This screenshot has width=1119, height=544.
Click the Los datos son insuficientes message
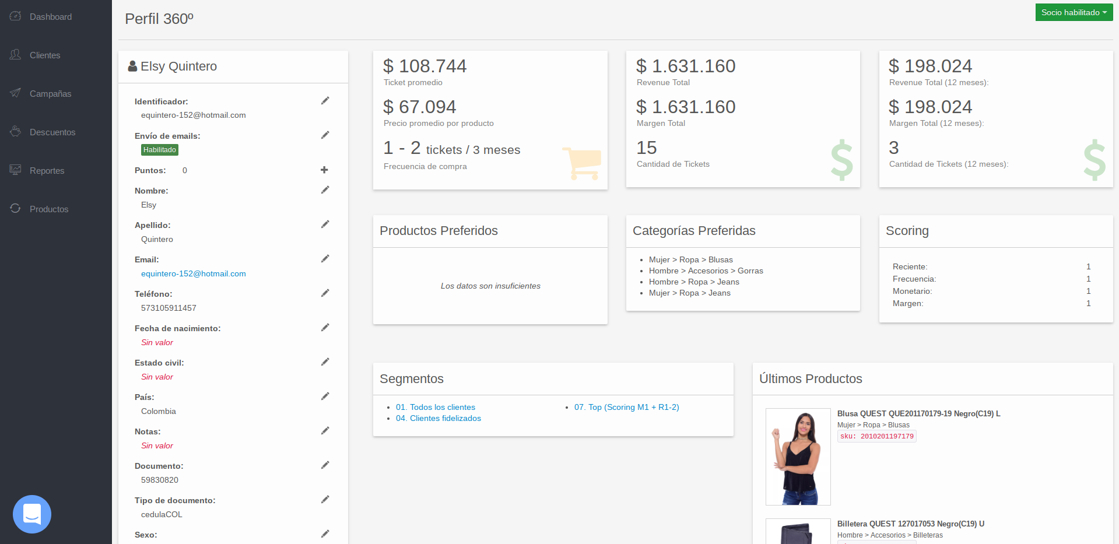coord(490,286)
